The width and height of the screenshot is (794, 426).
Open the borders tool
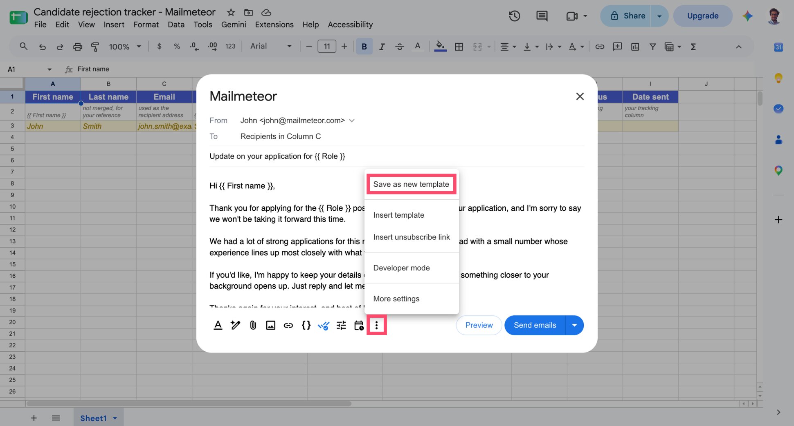tap(459, 47)
